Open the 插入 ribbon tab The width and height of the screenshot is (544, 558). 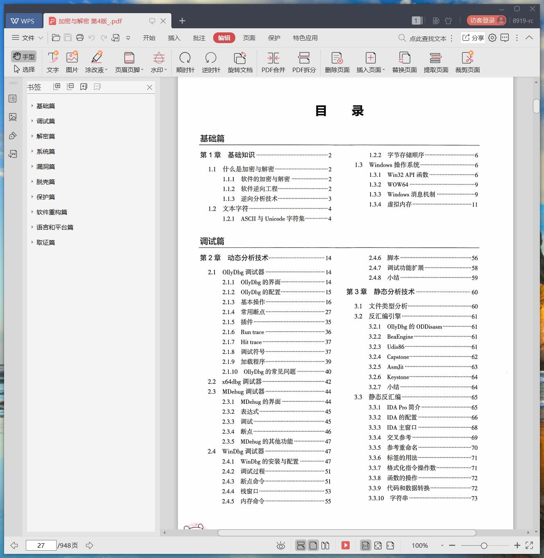click(x=174, y=38)
